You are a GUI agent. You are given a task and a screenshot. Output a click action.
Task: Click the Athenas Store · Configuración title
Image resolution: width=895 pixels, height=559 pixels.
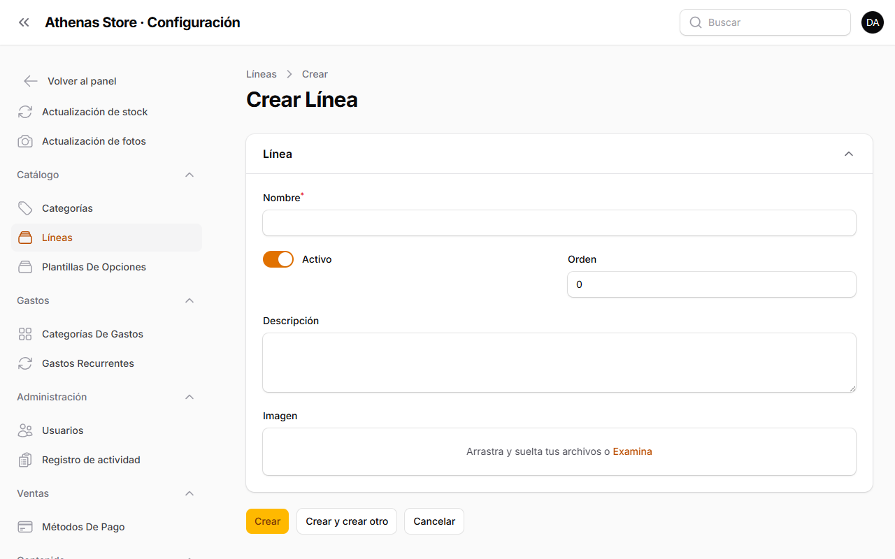143,22
